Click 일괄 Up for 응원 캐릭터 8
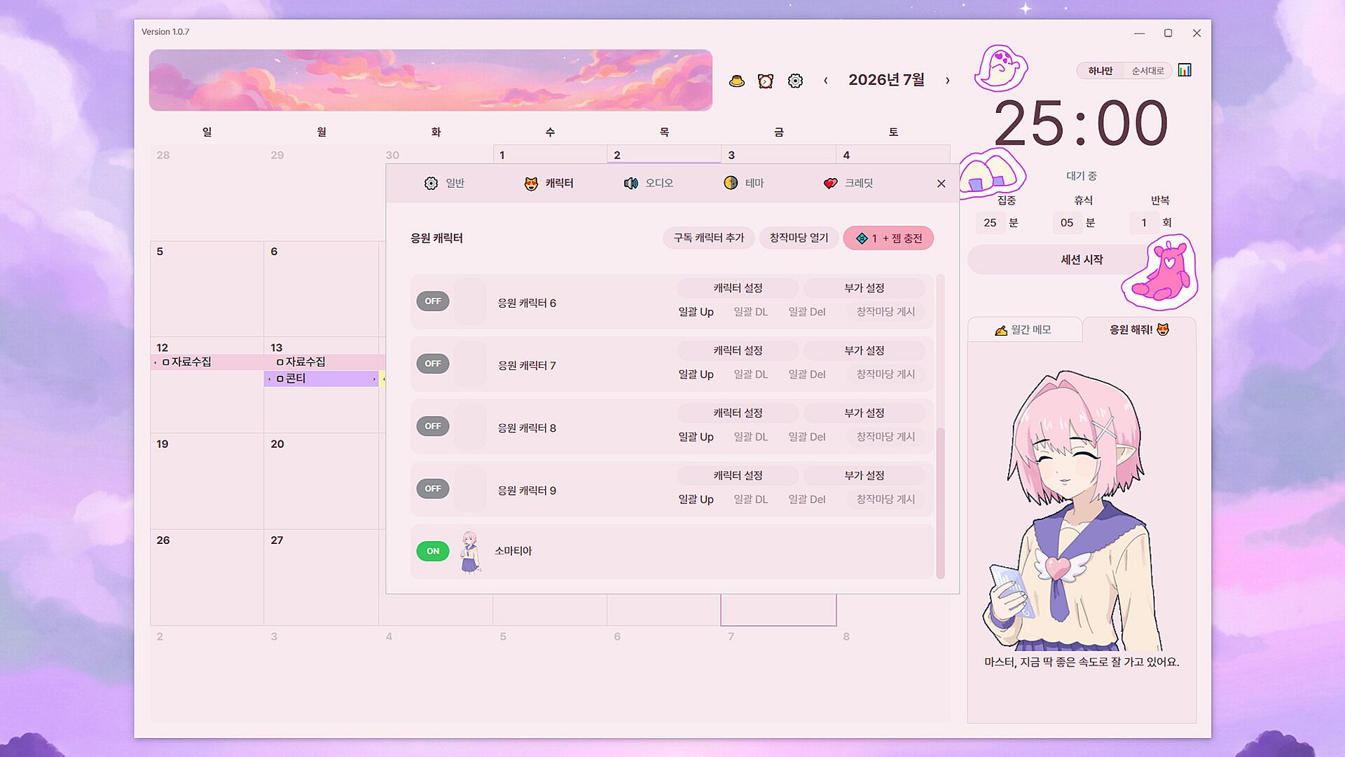Screen dimensions: 1345x757 tap(696, 437)
